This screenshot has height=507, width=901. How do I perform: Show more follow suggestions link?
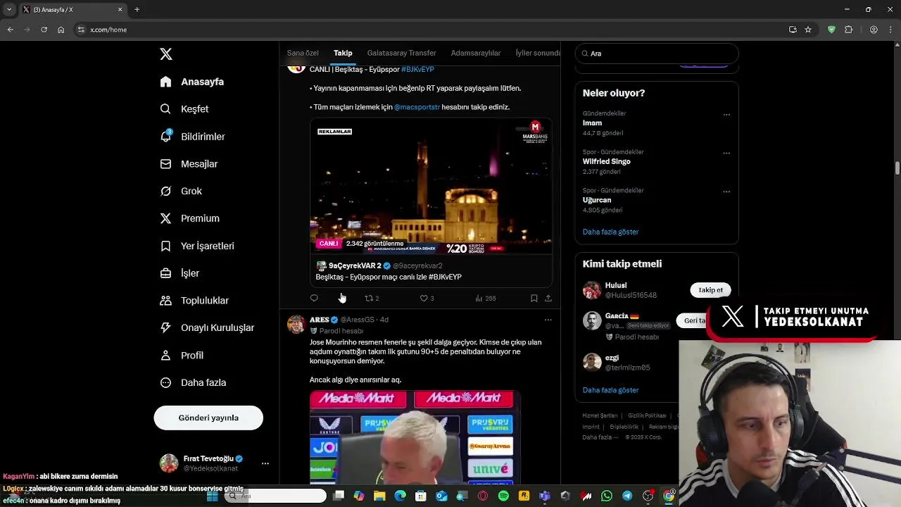(x=611, y=390)
